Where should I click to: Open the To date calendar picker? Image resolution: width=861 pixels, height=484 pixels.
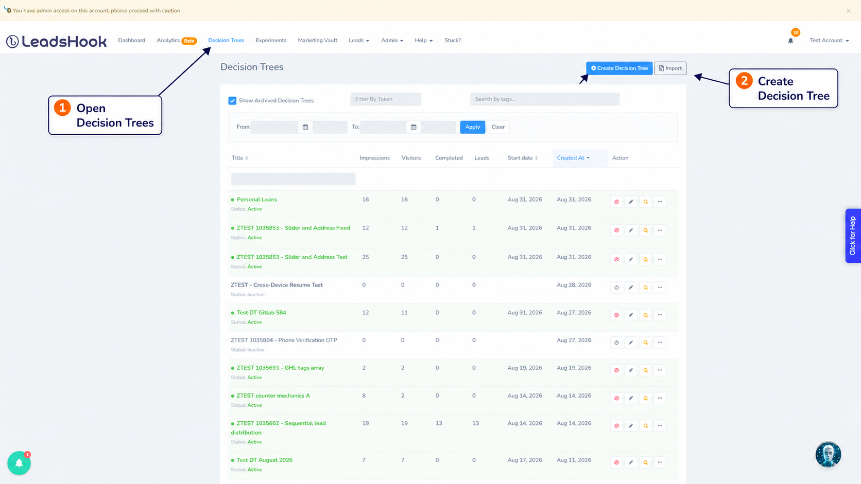(414, 127)
